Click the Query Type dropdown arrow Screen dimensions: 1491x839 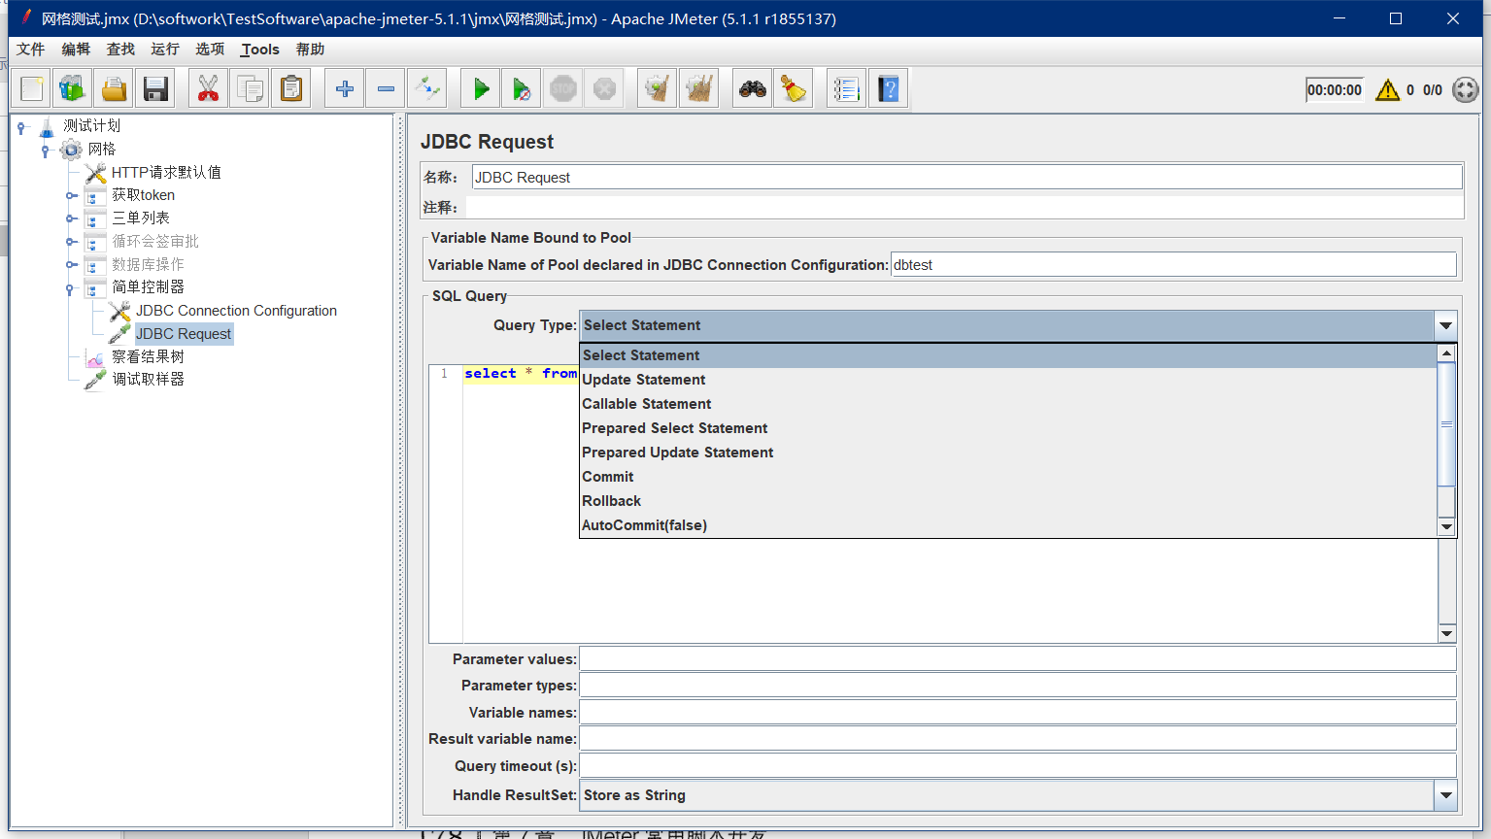click(1445, 325)
